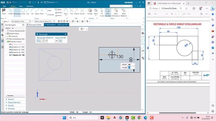Open the Menu dropdown in NX
216x121 pixels.
tap(6, 22)
